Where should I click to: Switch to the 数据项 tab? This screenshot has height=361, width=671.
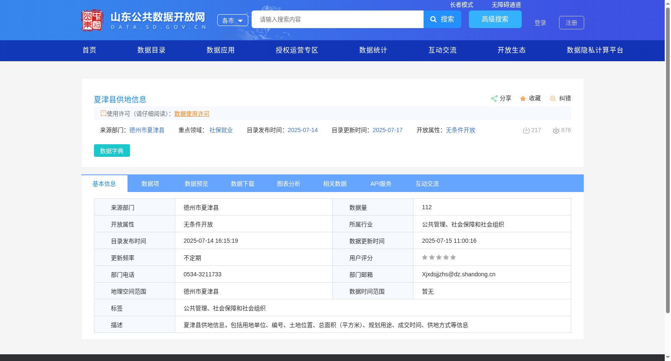[x=151, y=184]
